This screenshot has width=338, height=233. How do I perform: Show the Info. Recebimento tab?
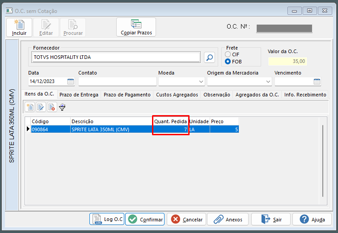pyautogui.click(x=305, y=95)
